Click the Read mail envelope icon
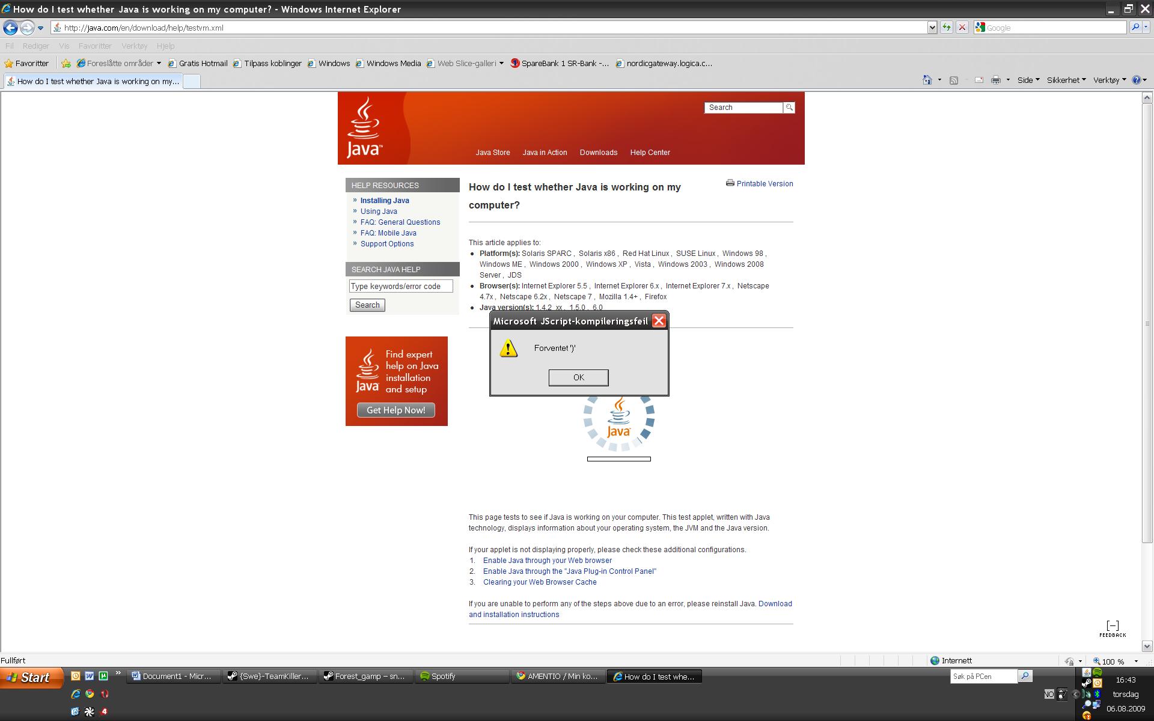Screen dimensions: 1154x721 click(978, 80)
